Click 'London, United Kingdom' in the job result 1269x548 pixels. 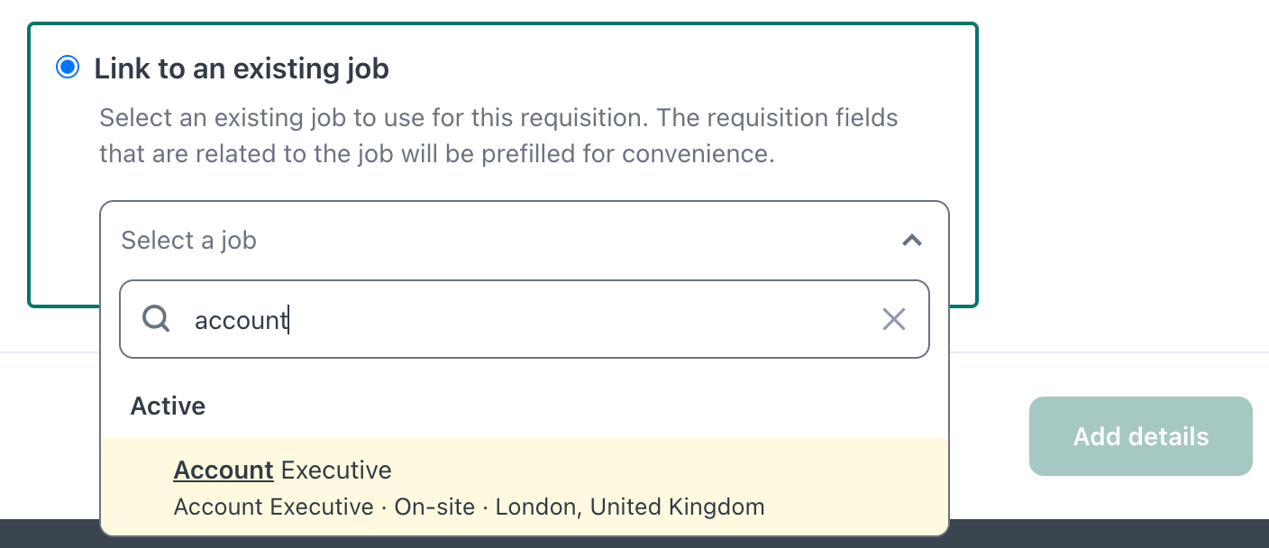(x=630, y=507)
